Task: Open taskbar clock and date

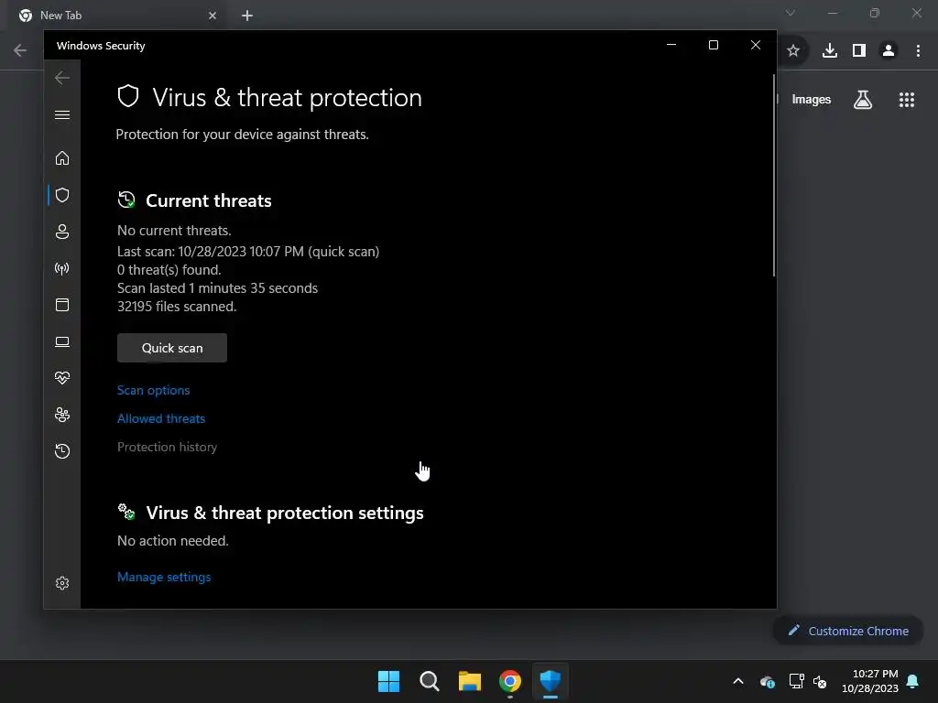Action: tap(870, 681)
